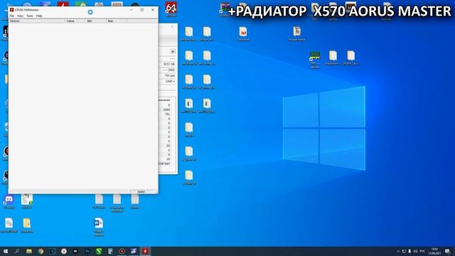Open the AIDA64 desktop shortcut

[171, 9]
